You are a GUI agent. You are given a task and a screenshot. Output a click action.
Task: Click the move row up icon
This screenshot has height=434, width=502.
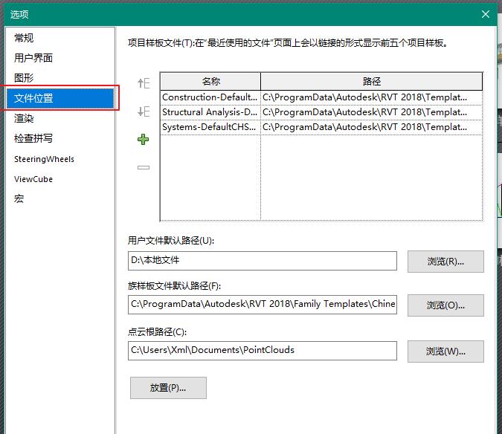pyautogui.click(x=144, y=83)
